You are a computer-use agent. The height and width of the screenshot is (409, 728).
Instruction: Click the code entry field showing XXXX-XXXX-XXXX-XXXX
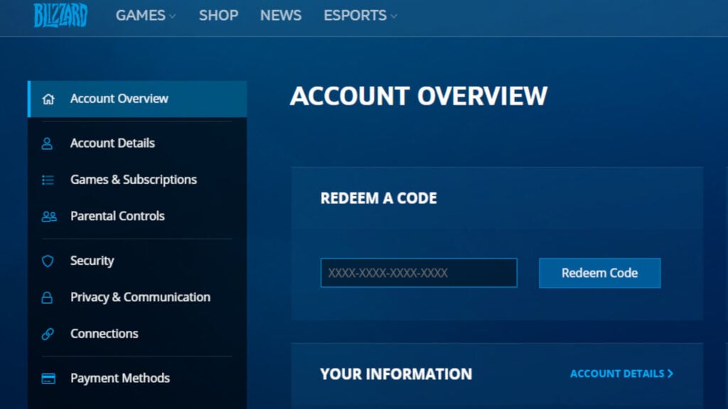click(x=418, y=273)
